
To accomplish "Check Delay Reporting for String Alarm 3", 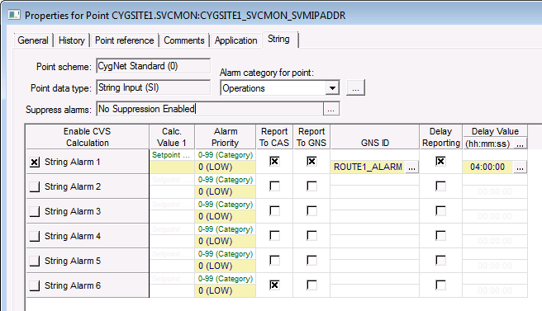I will click(x=440, y=210).
